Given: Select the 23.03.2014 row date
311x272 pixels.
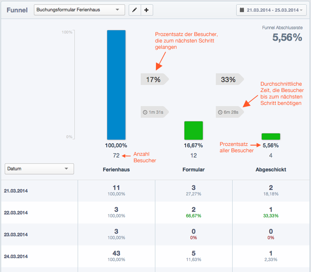Looking at the screenshot, I should [16, 235].
